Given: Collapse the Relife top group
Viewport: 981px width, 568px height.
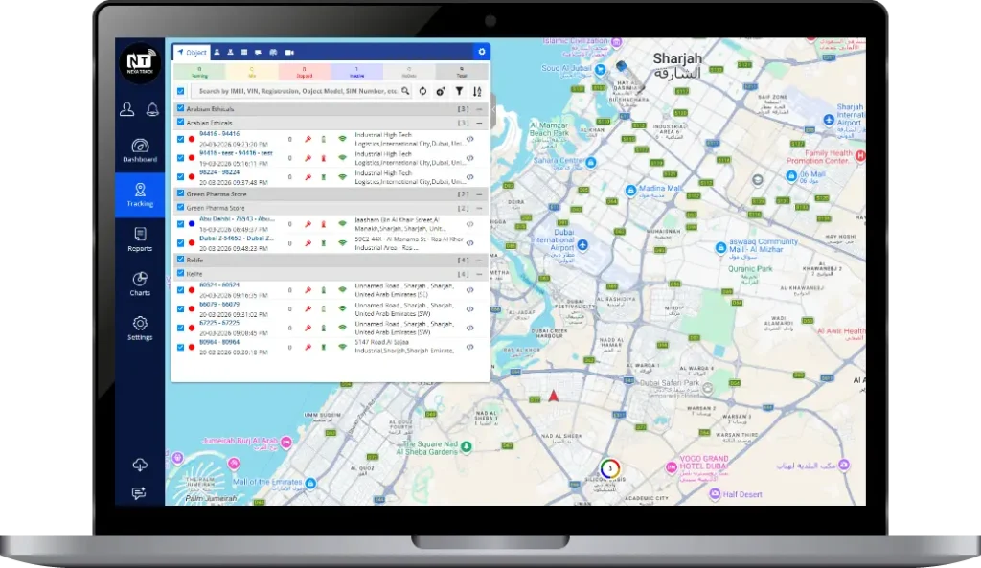Looking at the screenshot, I should click(479, 260).
